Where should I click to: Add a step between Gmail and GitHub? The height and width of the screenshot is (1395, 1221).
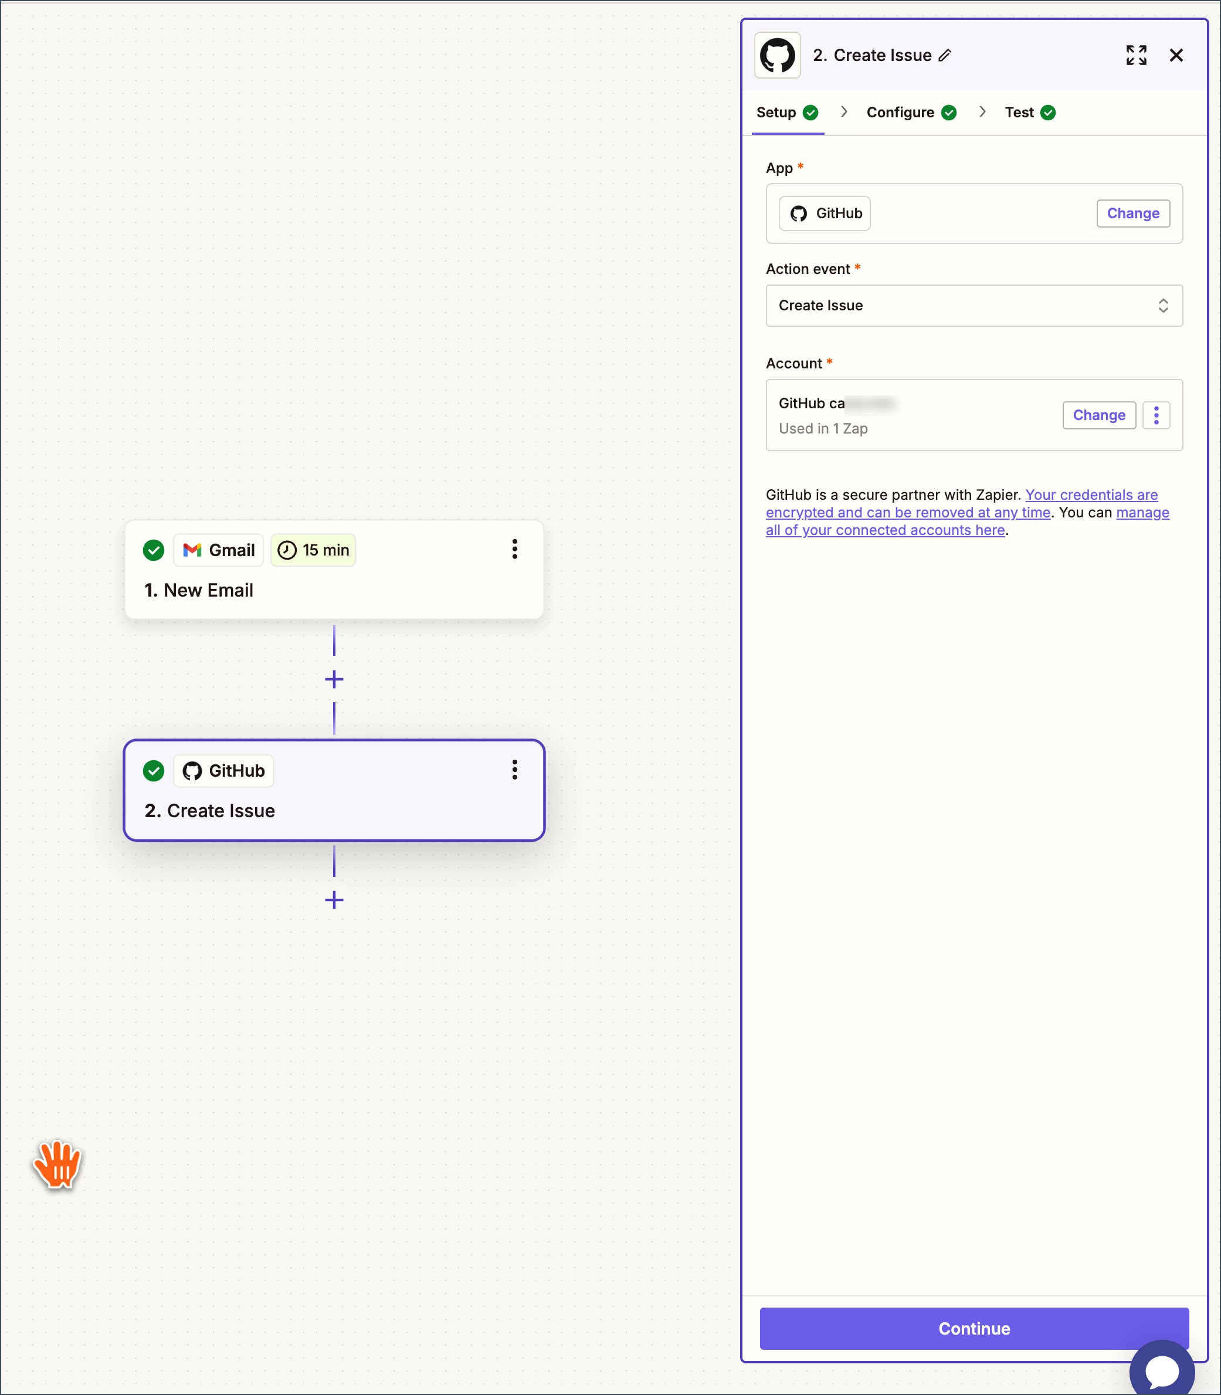coord(334,679)
